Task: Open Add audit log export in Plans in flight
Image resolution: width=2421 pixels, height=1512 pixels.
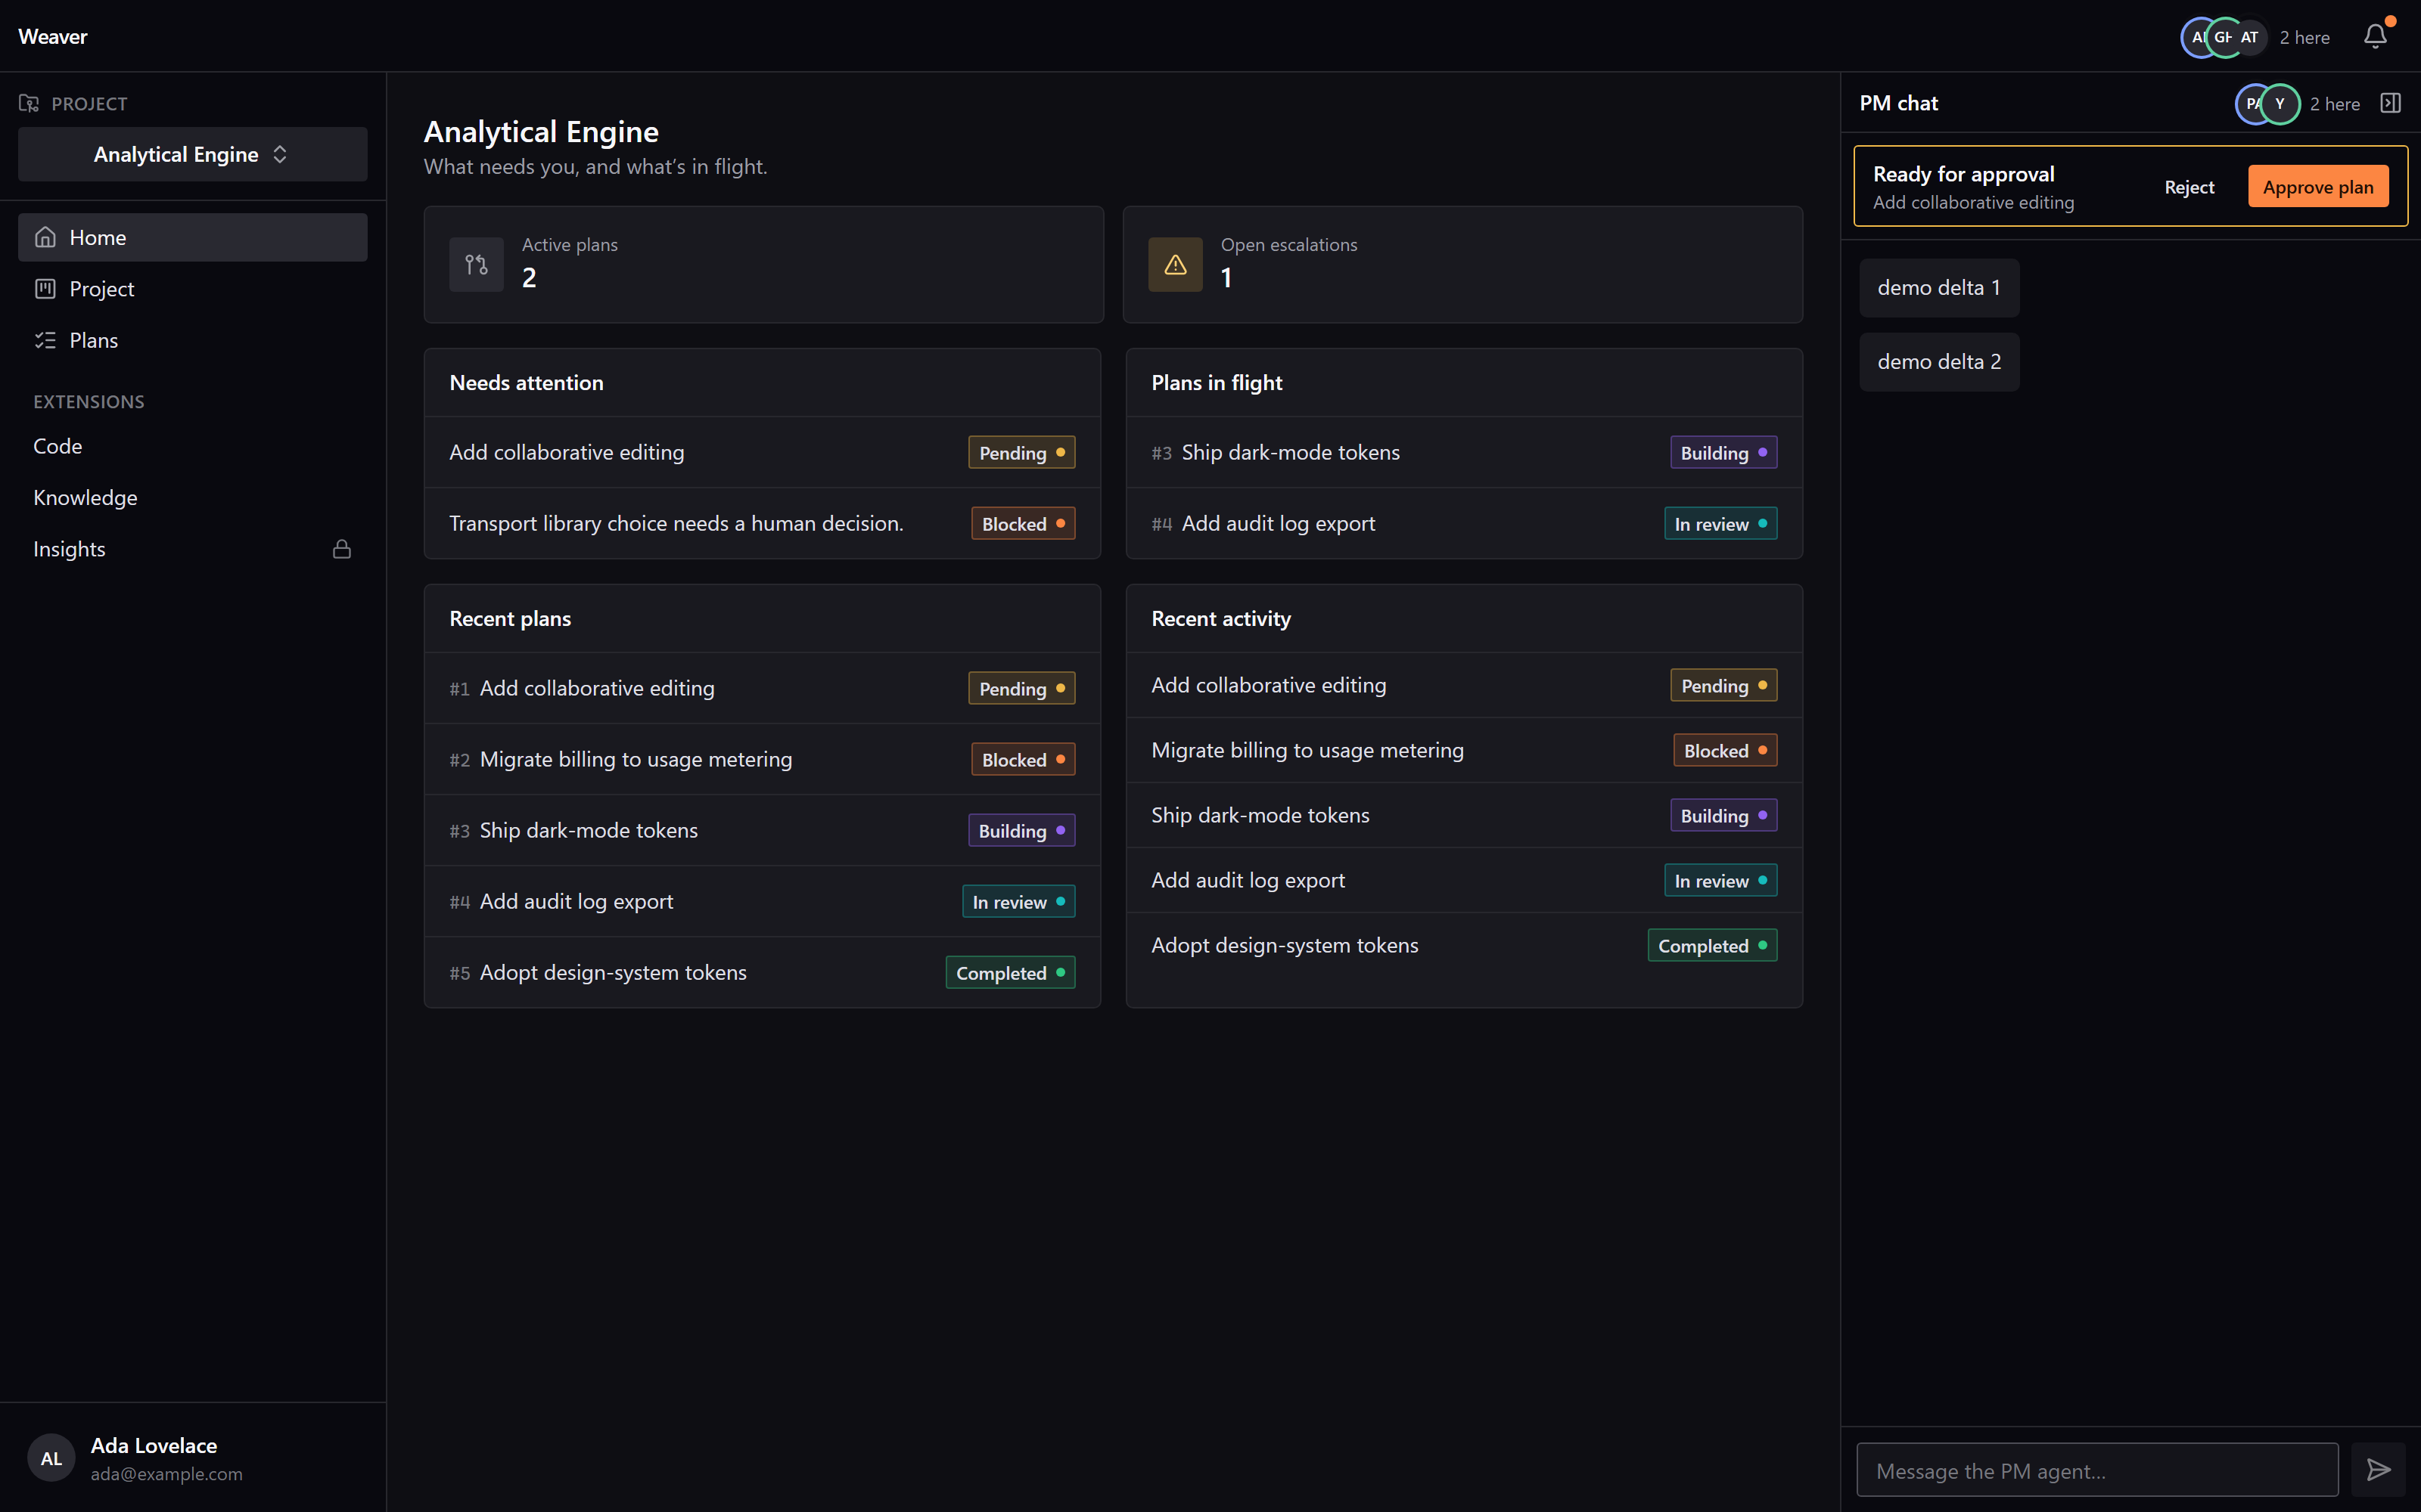Action: tap(1464, 523)
